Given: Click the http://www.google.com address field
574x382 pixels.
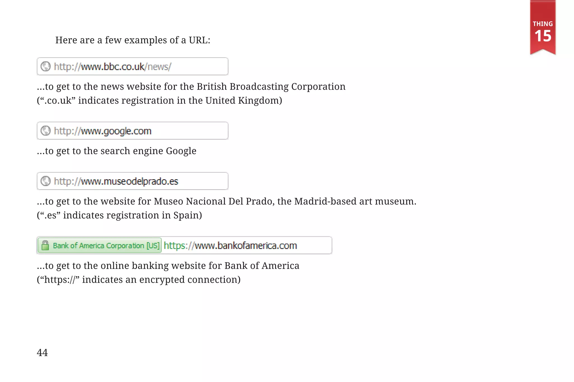Looking at the screenshot, I should click(133, 131).
